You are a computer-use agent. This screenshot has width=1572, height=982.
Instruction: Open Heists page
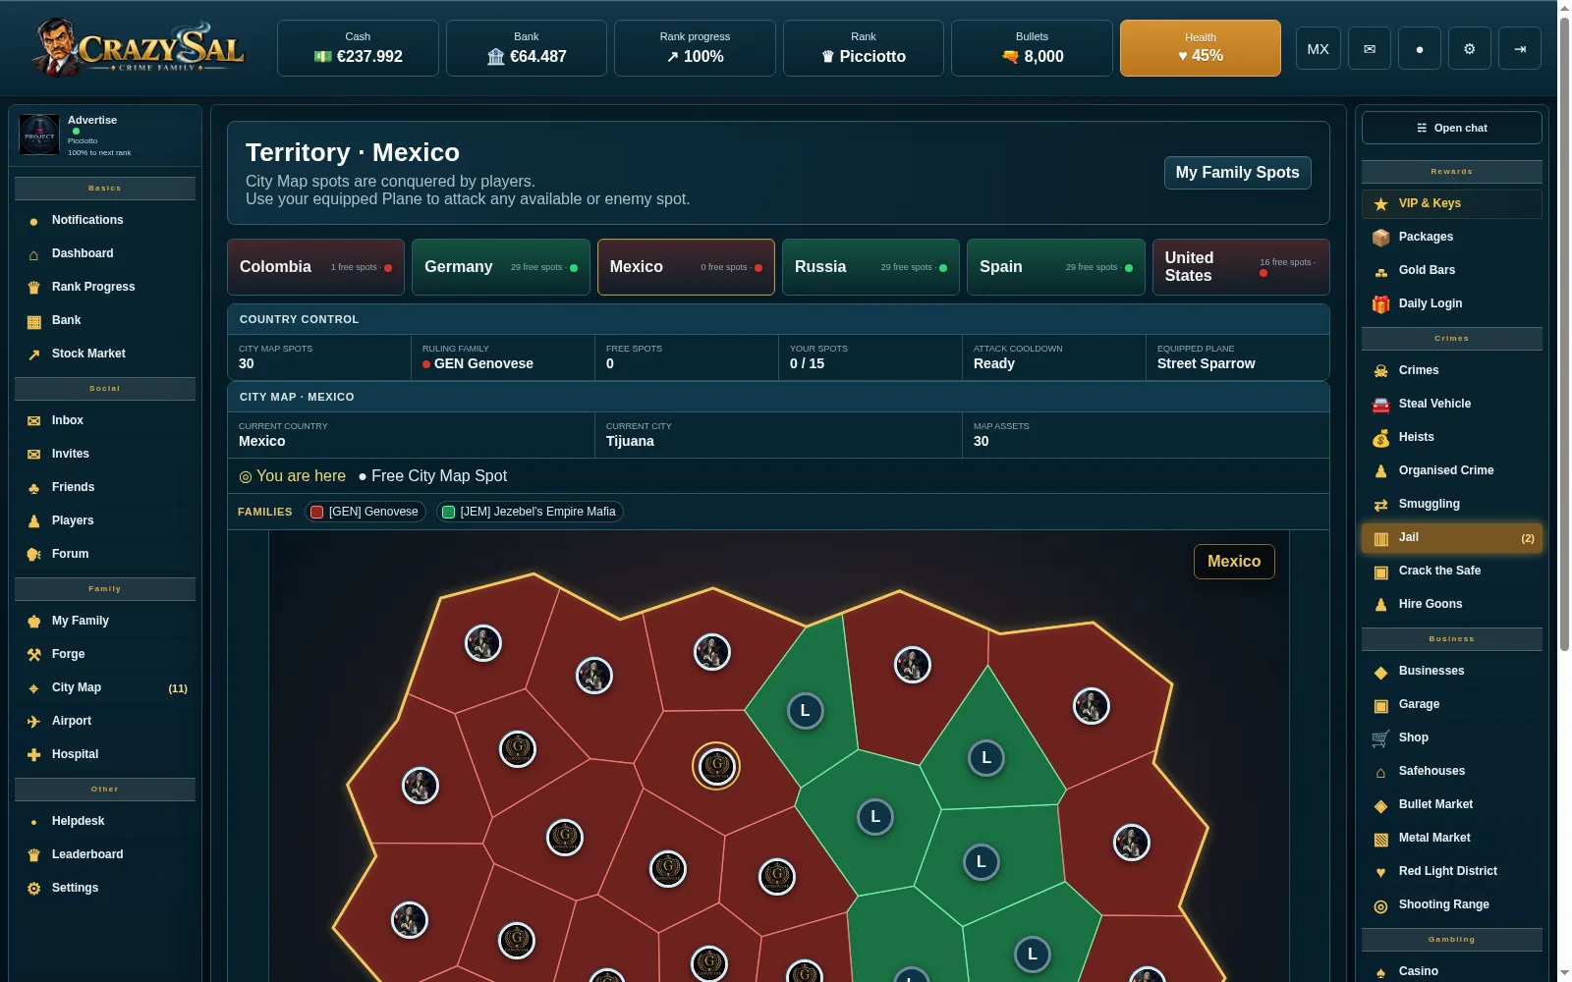point(1451,437)
